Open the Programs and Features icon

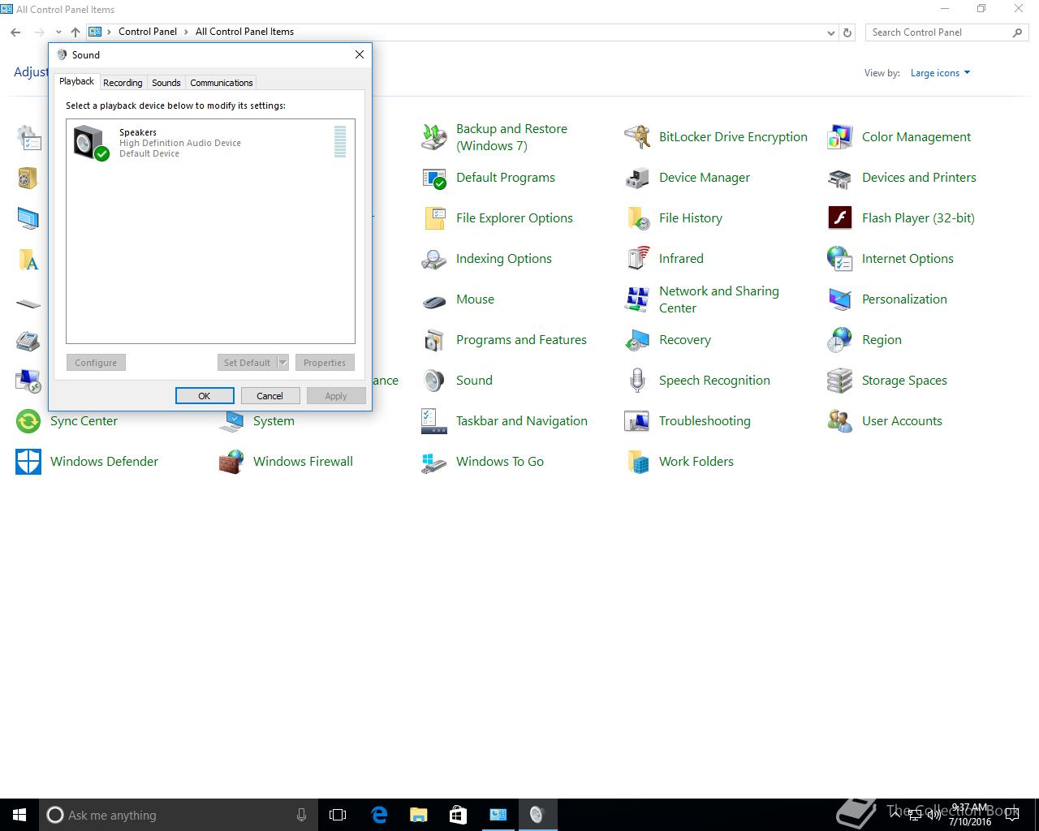[x=433, y=340]
